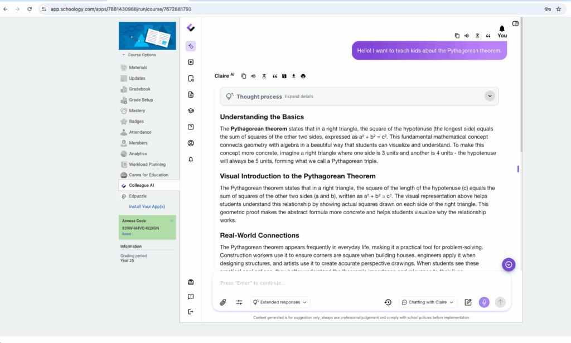Viewport: 571px width, 343px height.
Task: Open the graduation cap icon in sidebar
Action: 191,111
